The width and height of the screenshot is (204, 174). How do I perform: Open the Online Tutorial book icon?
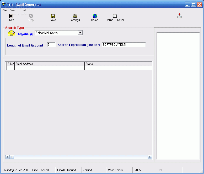click(115, 16)
